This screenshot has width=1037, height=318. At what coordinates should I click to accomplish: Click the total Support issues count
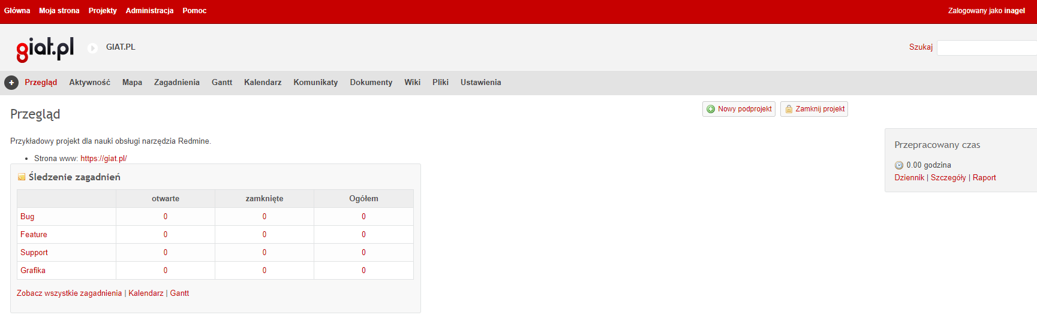[x=363, y=253]
